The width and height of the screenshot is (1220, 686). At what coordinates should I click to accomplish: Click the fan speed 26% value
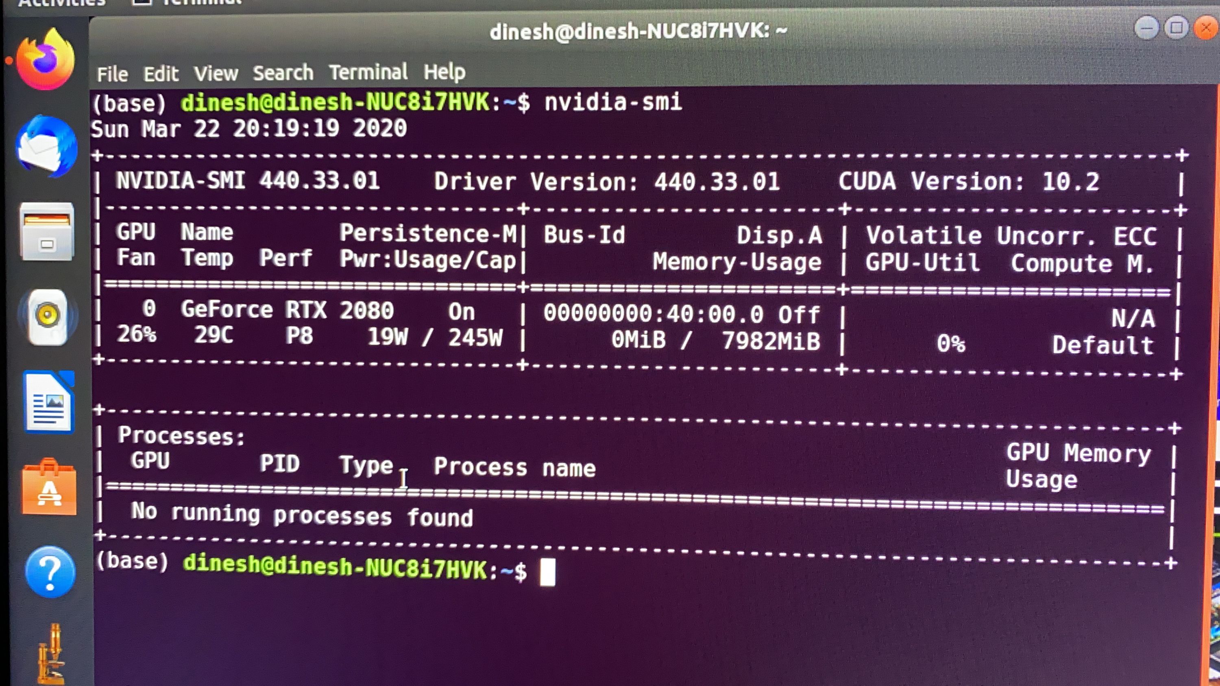coord(136,334)
